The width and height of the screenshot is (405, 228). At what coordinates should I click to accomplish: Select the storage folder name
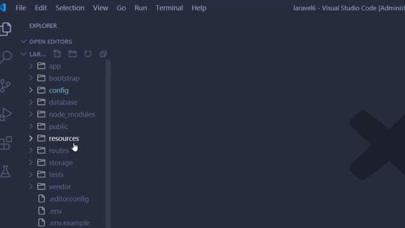(61, 163)
